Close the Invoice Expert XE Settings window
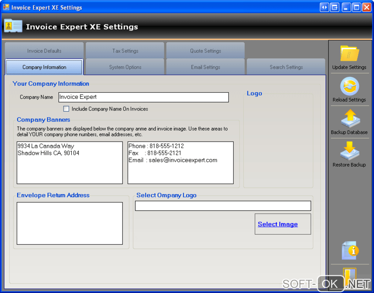The image size is (374, 293). point(367,7)
